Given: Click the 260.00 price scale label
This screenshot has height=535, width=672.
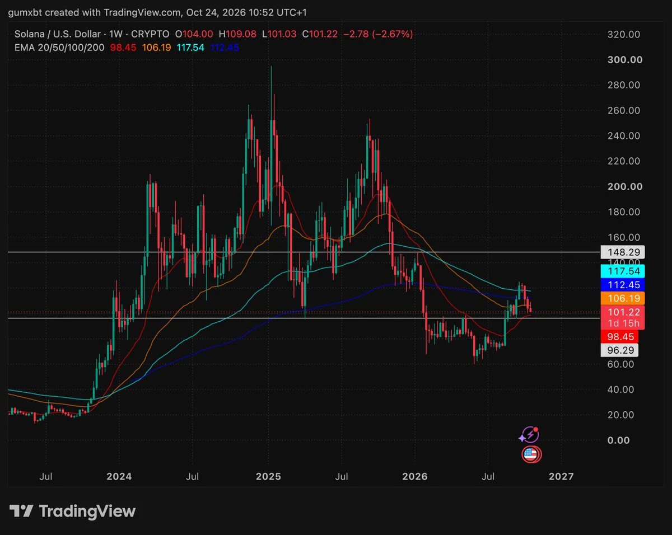Looking at the screenshot, I should 625,110.
